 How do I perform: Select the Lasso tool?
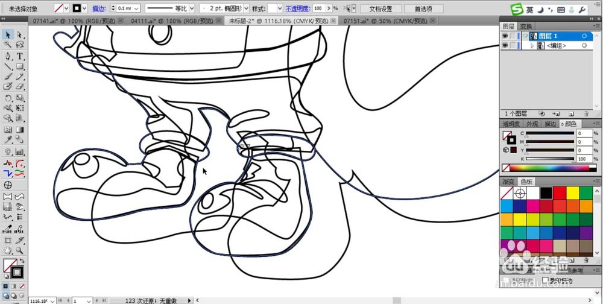click(x=19, y=45)
